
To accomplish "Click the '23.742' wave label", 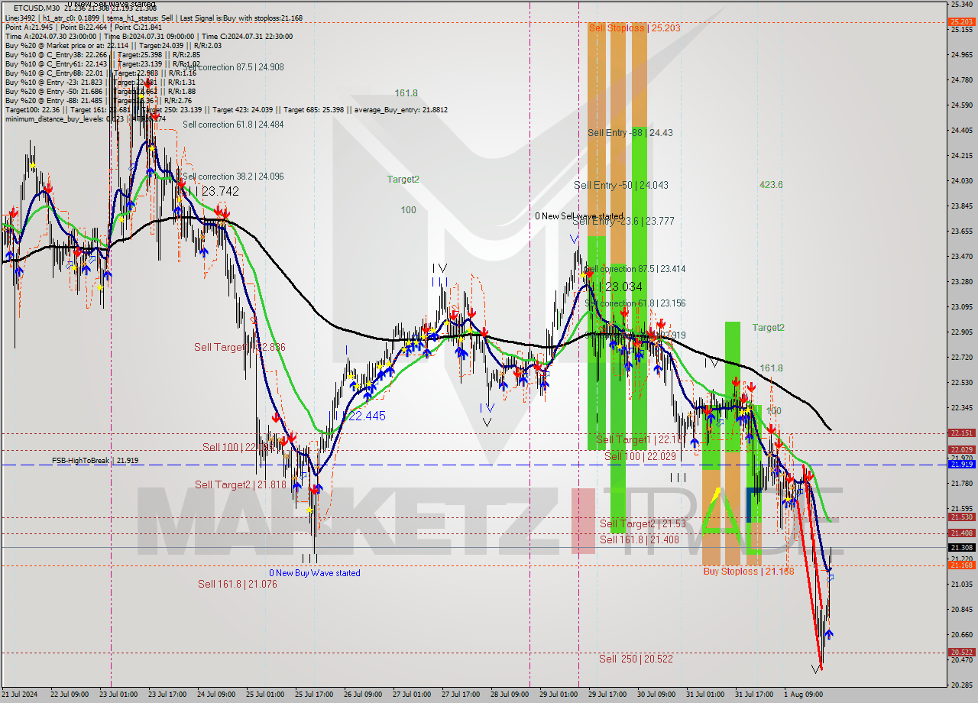I will [x=220, y=192].
